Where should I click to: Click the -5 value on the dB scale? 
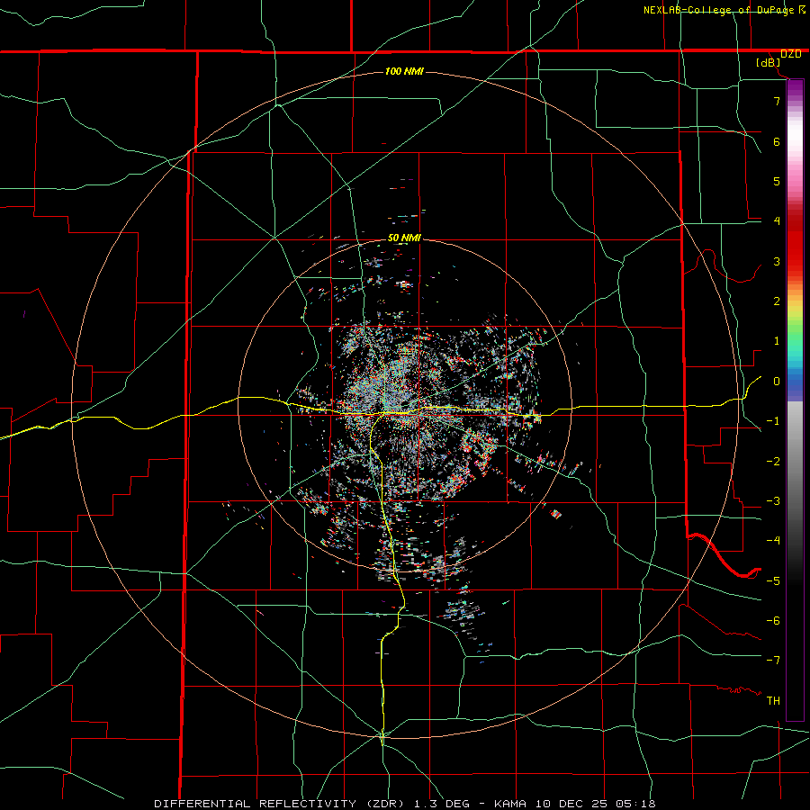point(773,580)
